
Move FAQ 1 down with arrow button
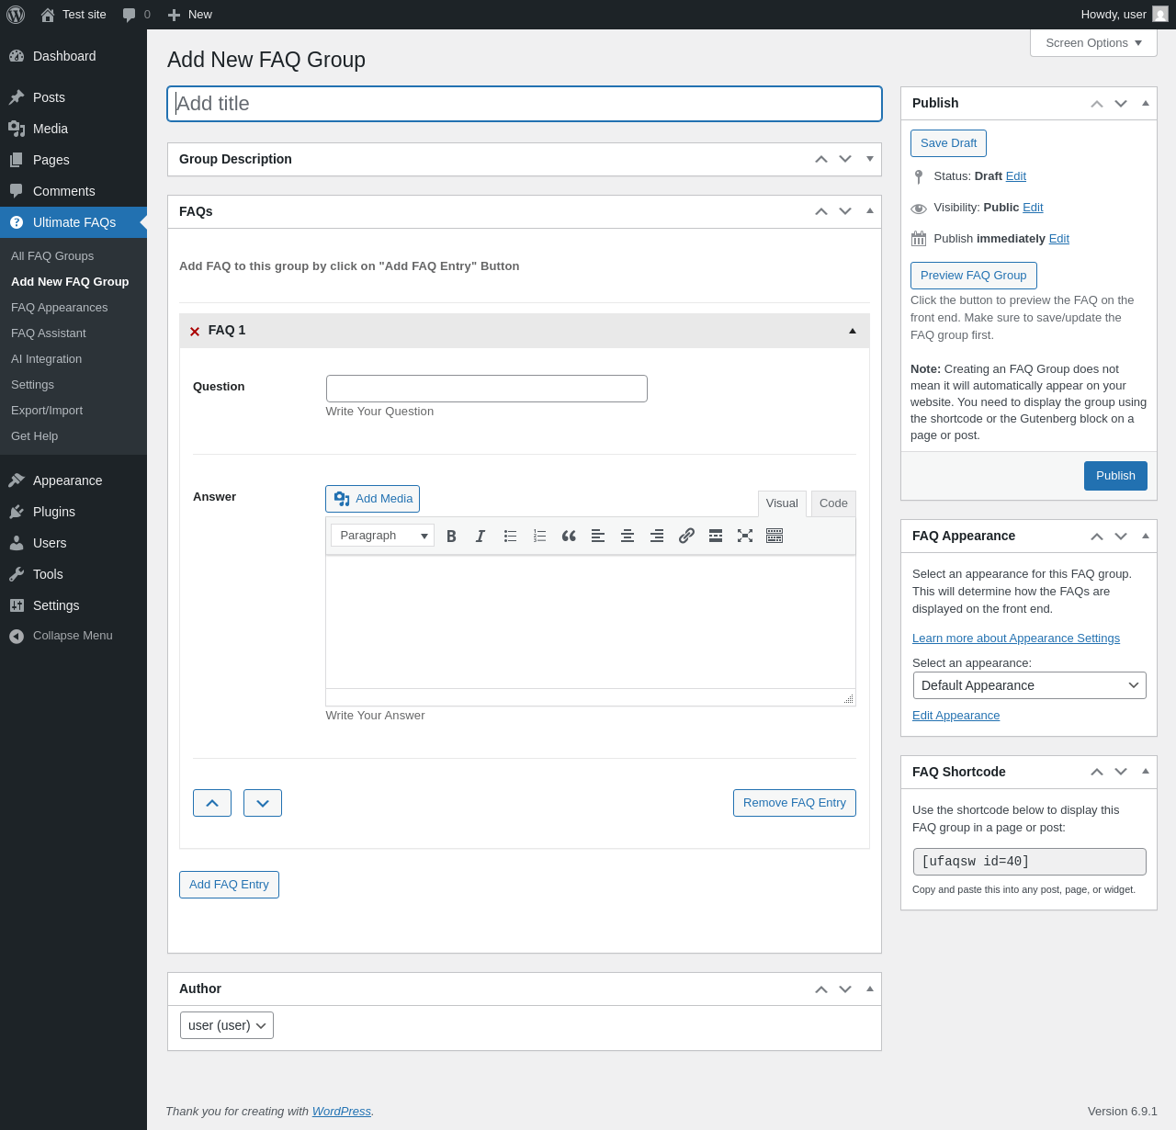point(263,803)
